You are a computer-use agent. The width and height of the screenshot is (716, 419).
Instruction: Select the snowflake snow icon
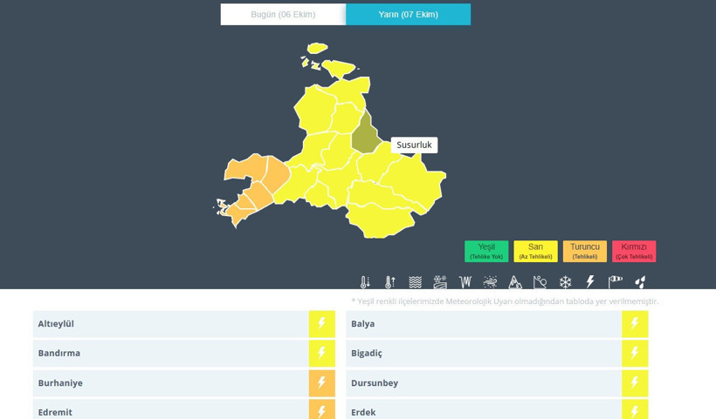(565, 282)
